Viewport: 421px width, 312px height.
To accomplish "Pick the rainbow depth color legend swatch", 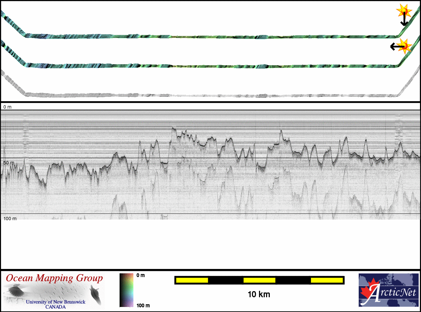I will pos(126,290).
